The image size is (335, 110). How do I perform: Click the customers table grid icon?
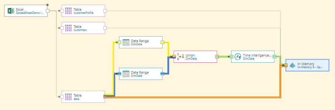[68, 28]
